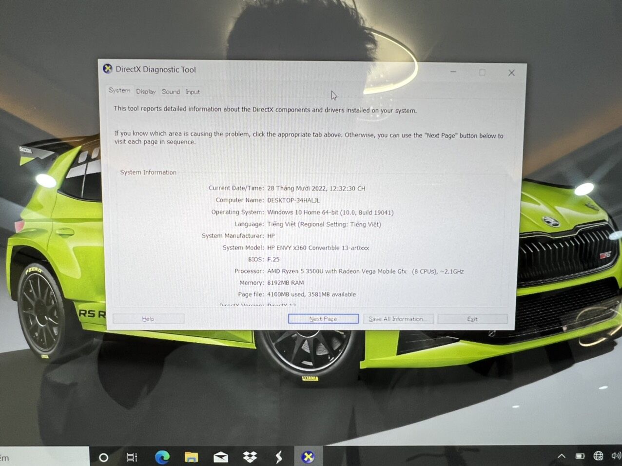Image resolution: width=622 pixels, height=466 pixels.
Task: Select HP ENVY x360 Convertible model text
Action: [x=318, y=248]
